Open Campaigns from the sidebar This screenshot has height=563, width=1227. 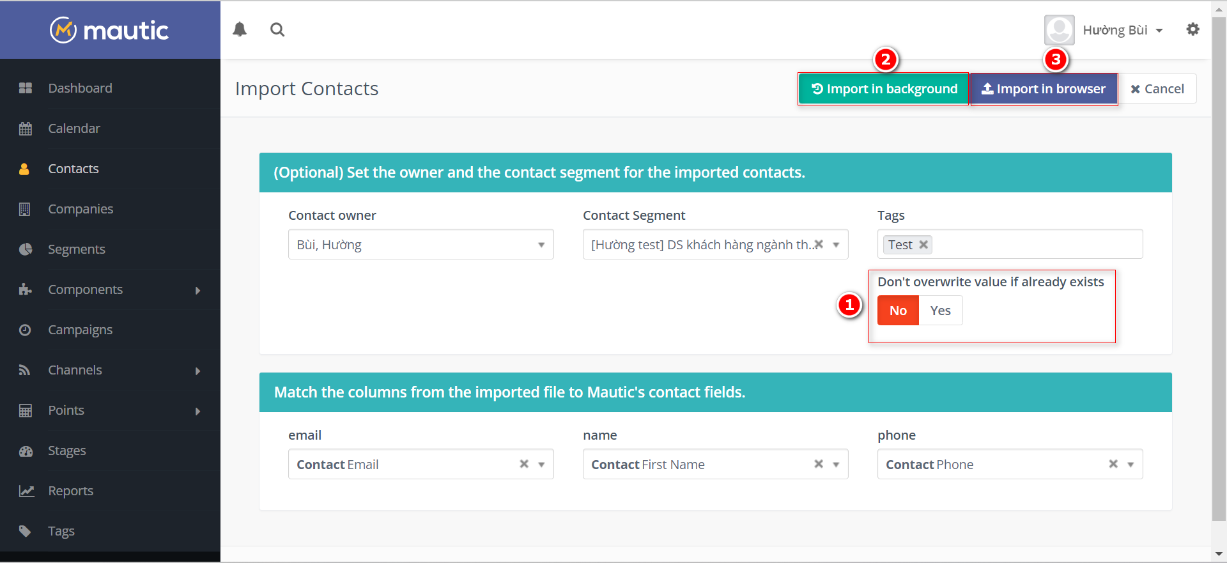click(x=80, y=330)
